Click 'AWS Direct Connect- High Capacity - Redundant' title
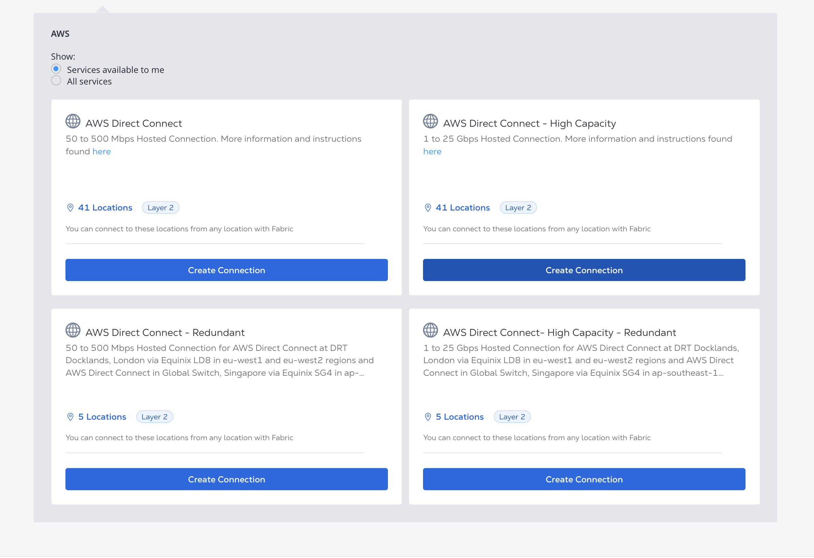This screenshot has height=558, width=814. (560, 333)
